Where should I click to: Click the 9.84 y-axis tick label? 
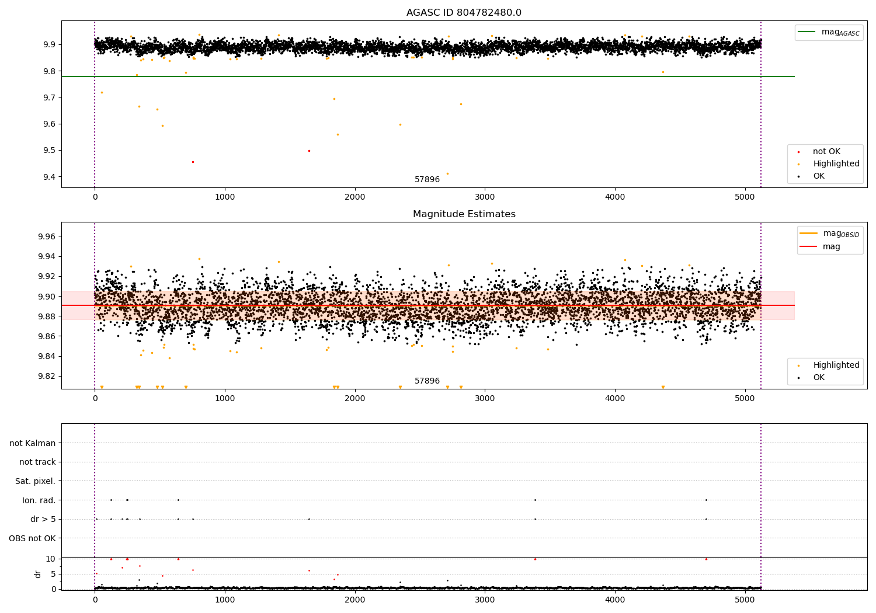click(x=47, y=356)
